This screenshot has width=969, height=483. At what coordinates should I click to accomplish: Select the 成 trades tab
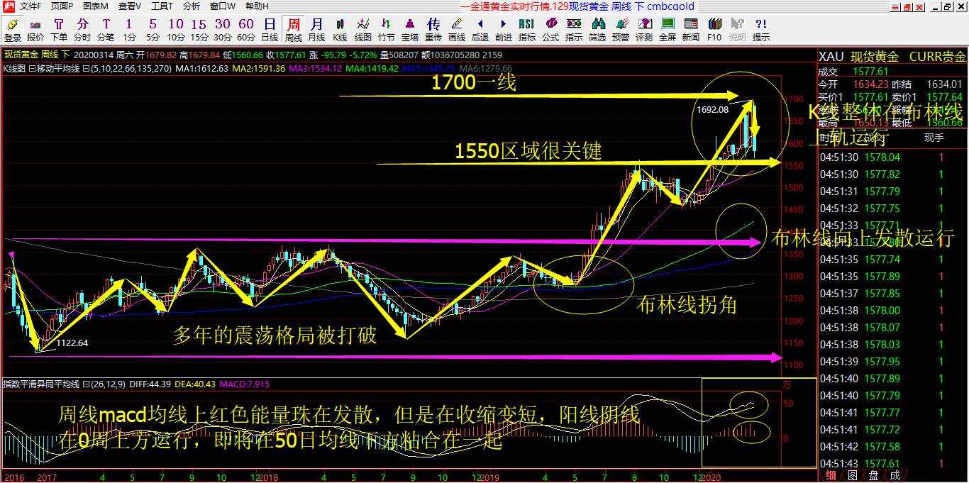click(895, 475)
